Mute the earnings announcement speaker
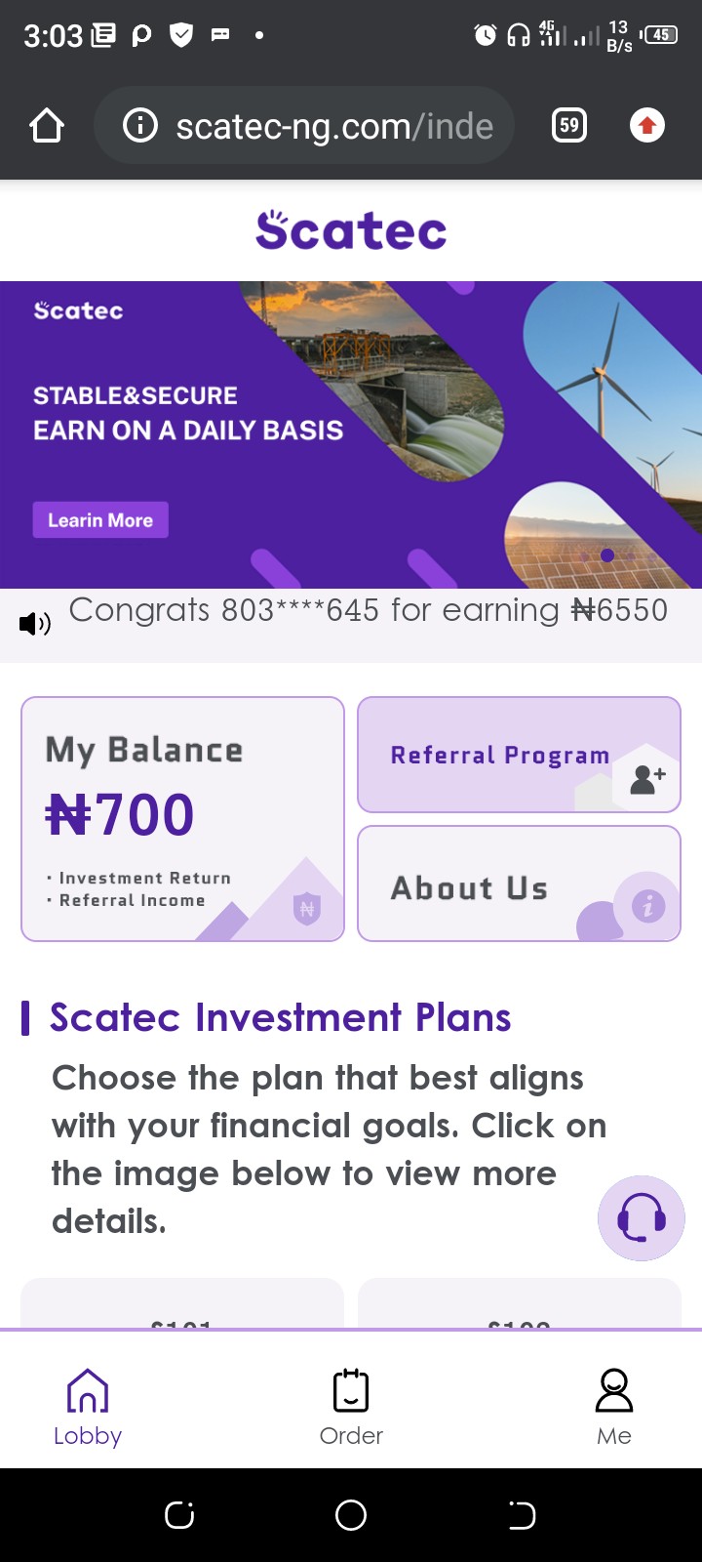This screenshot has width=702, height=1562. 35,623
